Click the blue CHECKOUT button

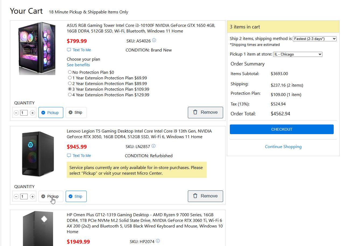coord(281,129)
